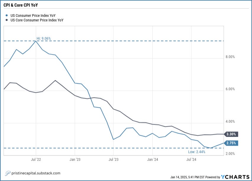The image size is (252, 181).
Task: Click the 'Hi: 9.06%' annotation
Action: [44, 38]
